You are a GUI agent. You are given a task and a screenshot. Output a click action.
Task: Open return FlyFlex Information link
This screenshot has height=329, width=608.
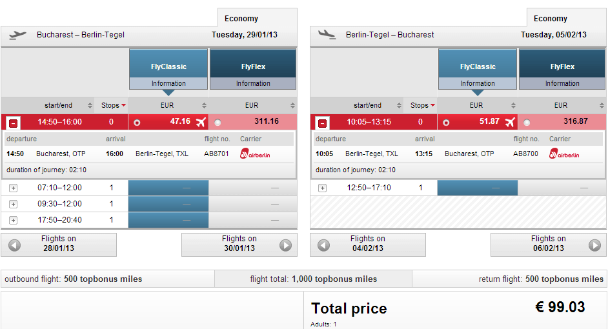point(562,83)
